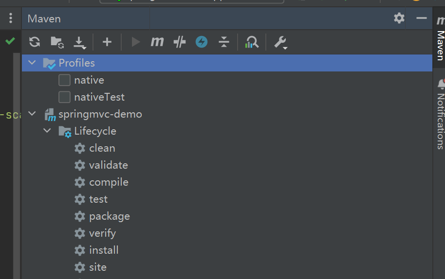The width and height of the screenshot is (445, 279).
Task: Add Maven project with plus icon
Action: 107,42
